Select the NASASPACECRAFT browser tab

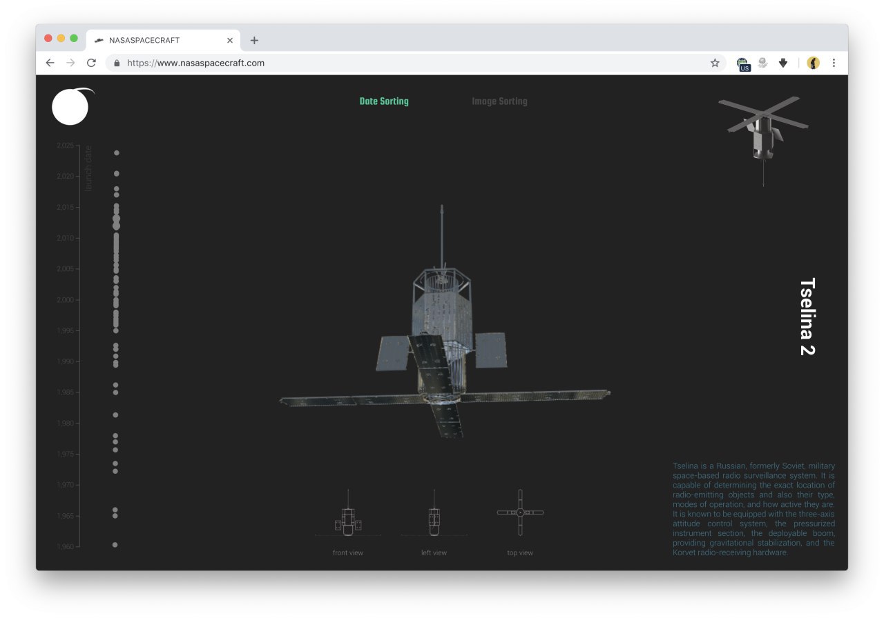(x=164, y=40)
